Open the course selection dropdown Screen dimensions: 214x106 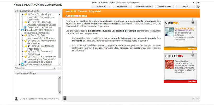pyautogui.click(x=156, y=2)
